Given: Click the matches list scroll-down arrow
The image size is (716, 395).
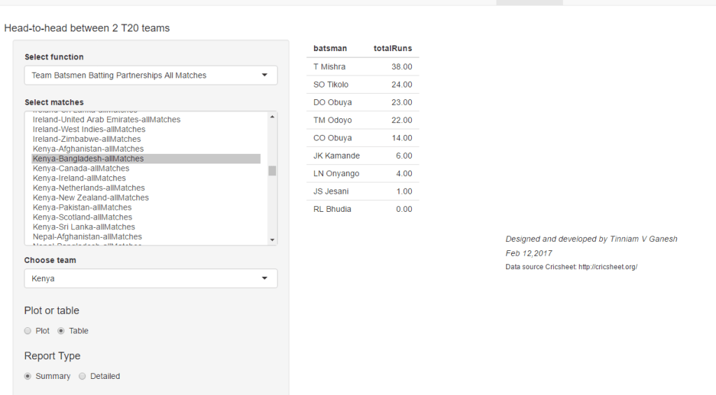Looking at the screenshot, I should [x=272, y=240].
